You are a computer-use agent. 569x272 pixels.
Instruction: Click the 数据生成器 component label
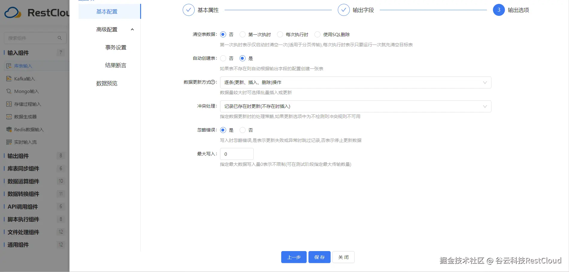(x=25, y=117)
